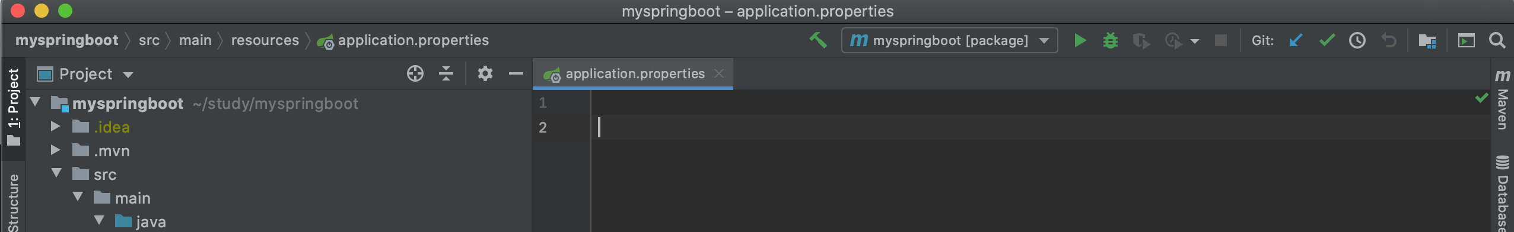This screenshot has width=1514, height=232.
Task: Expand the .idea folder
Action: pos(55,127)
